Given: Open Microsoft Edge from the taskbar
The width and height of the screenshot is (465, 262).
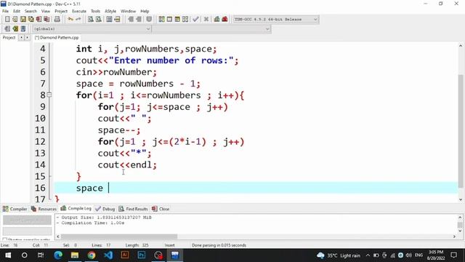Looking at the screenshot, I should coord(58,255).
